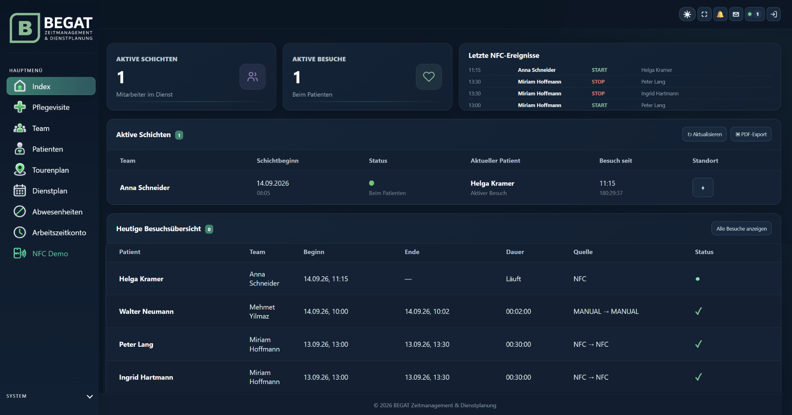Image resolution: width=792 pixels, height=415 pixels.
Task: Click the Standort column header
Action: (705, 160)
